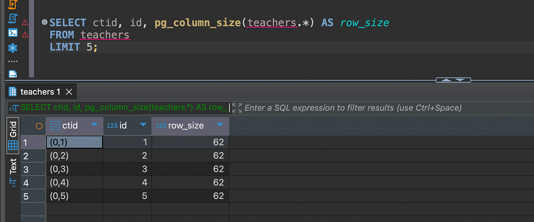Open the SQL terminal console icon

(x=13, y=33)
